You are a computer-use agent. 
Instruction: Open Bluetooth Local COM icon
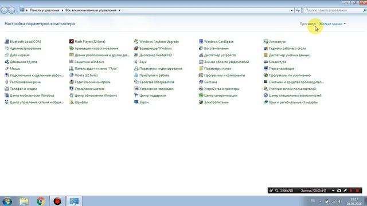(x=7, y=42)
